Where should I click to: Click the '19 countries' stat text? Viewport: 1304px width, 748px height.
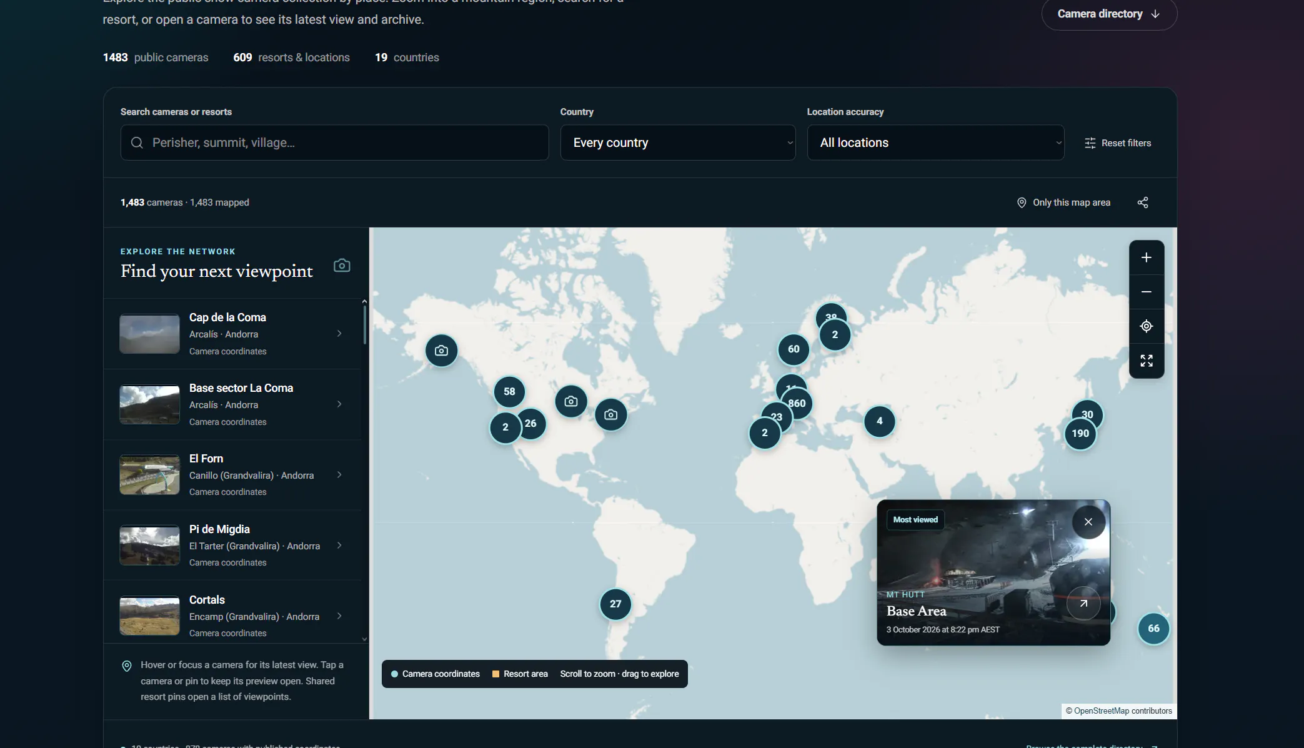(407, 57)
